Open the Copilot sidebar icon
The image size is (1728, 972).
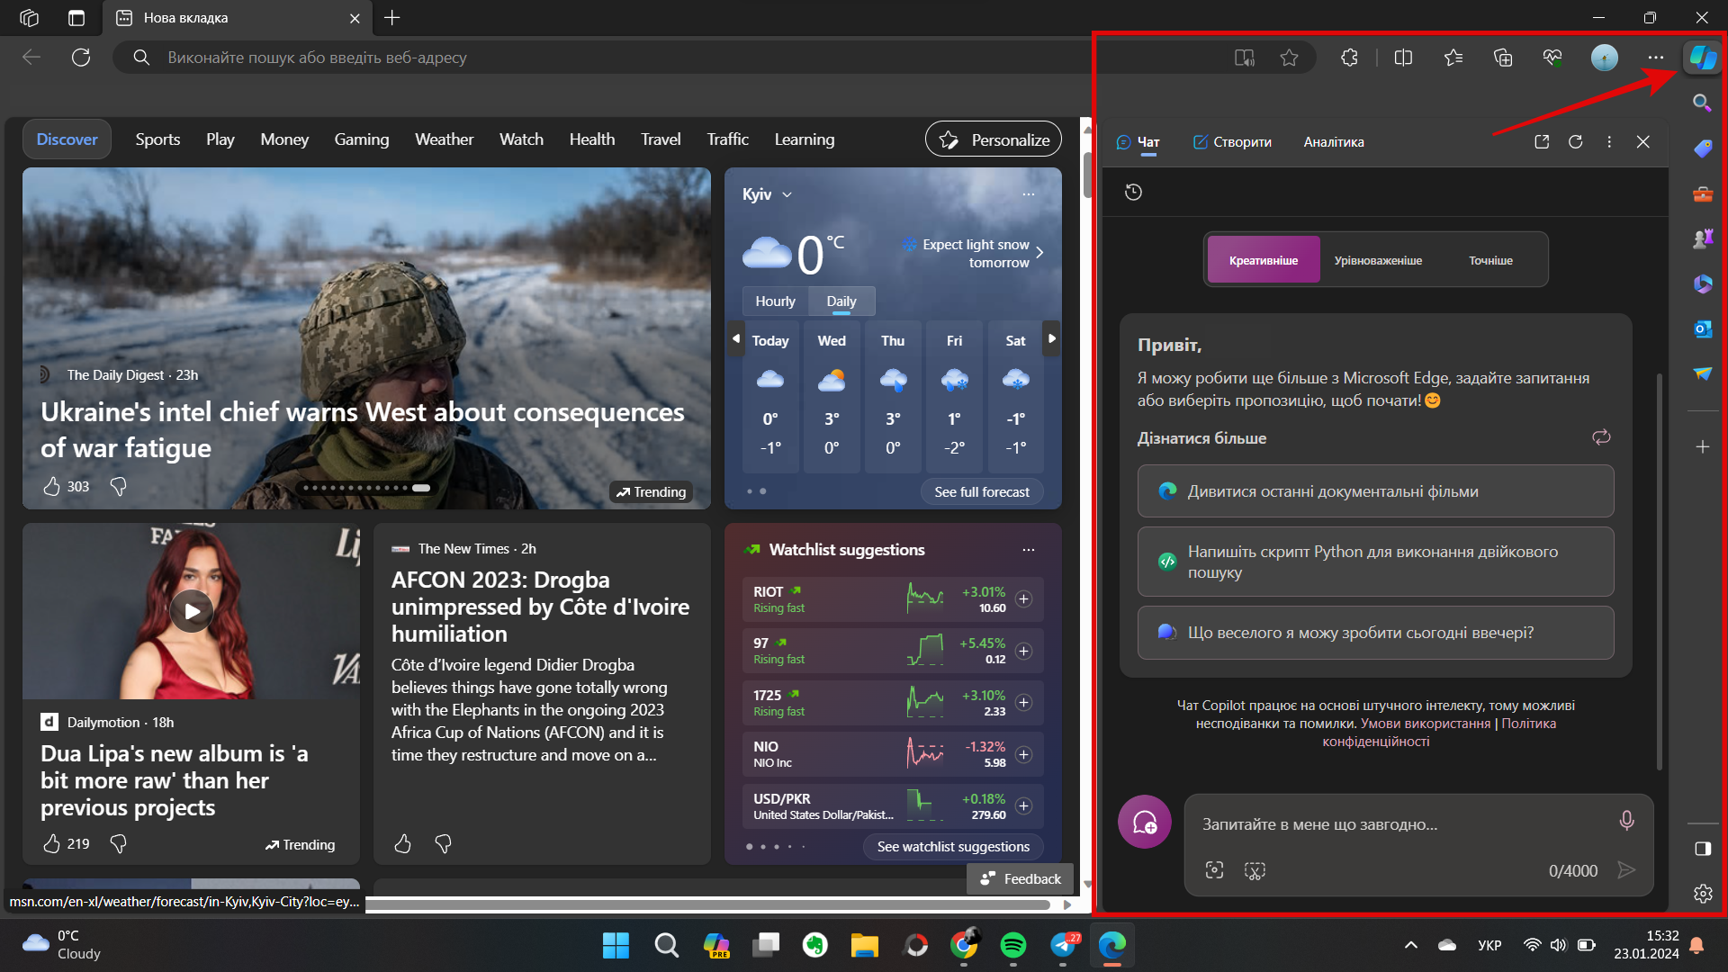coord(1702,58)
